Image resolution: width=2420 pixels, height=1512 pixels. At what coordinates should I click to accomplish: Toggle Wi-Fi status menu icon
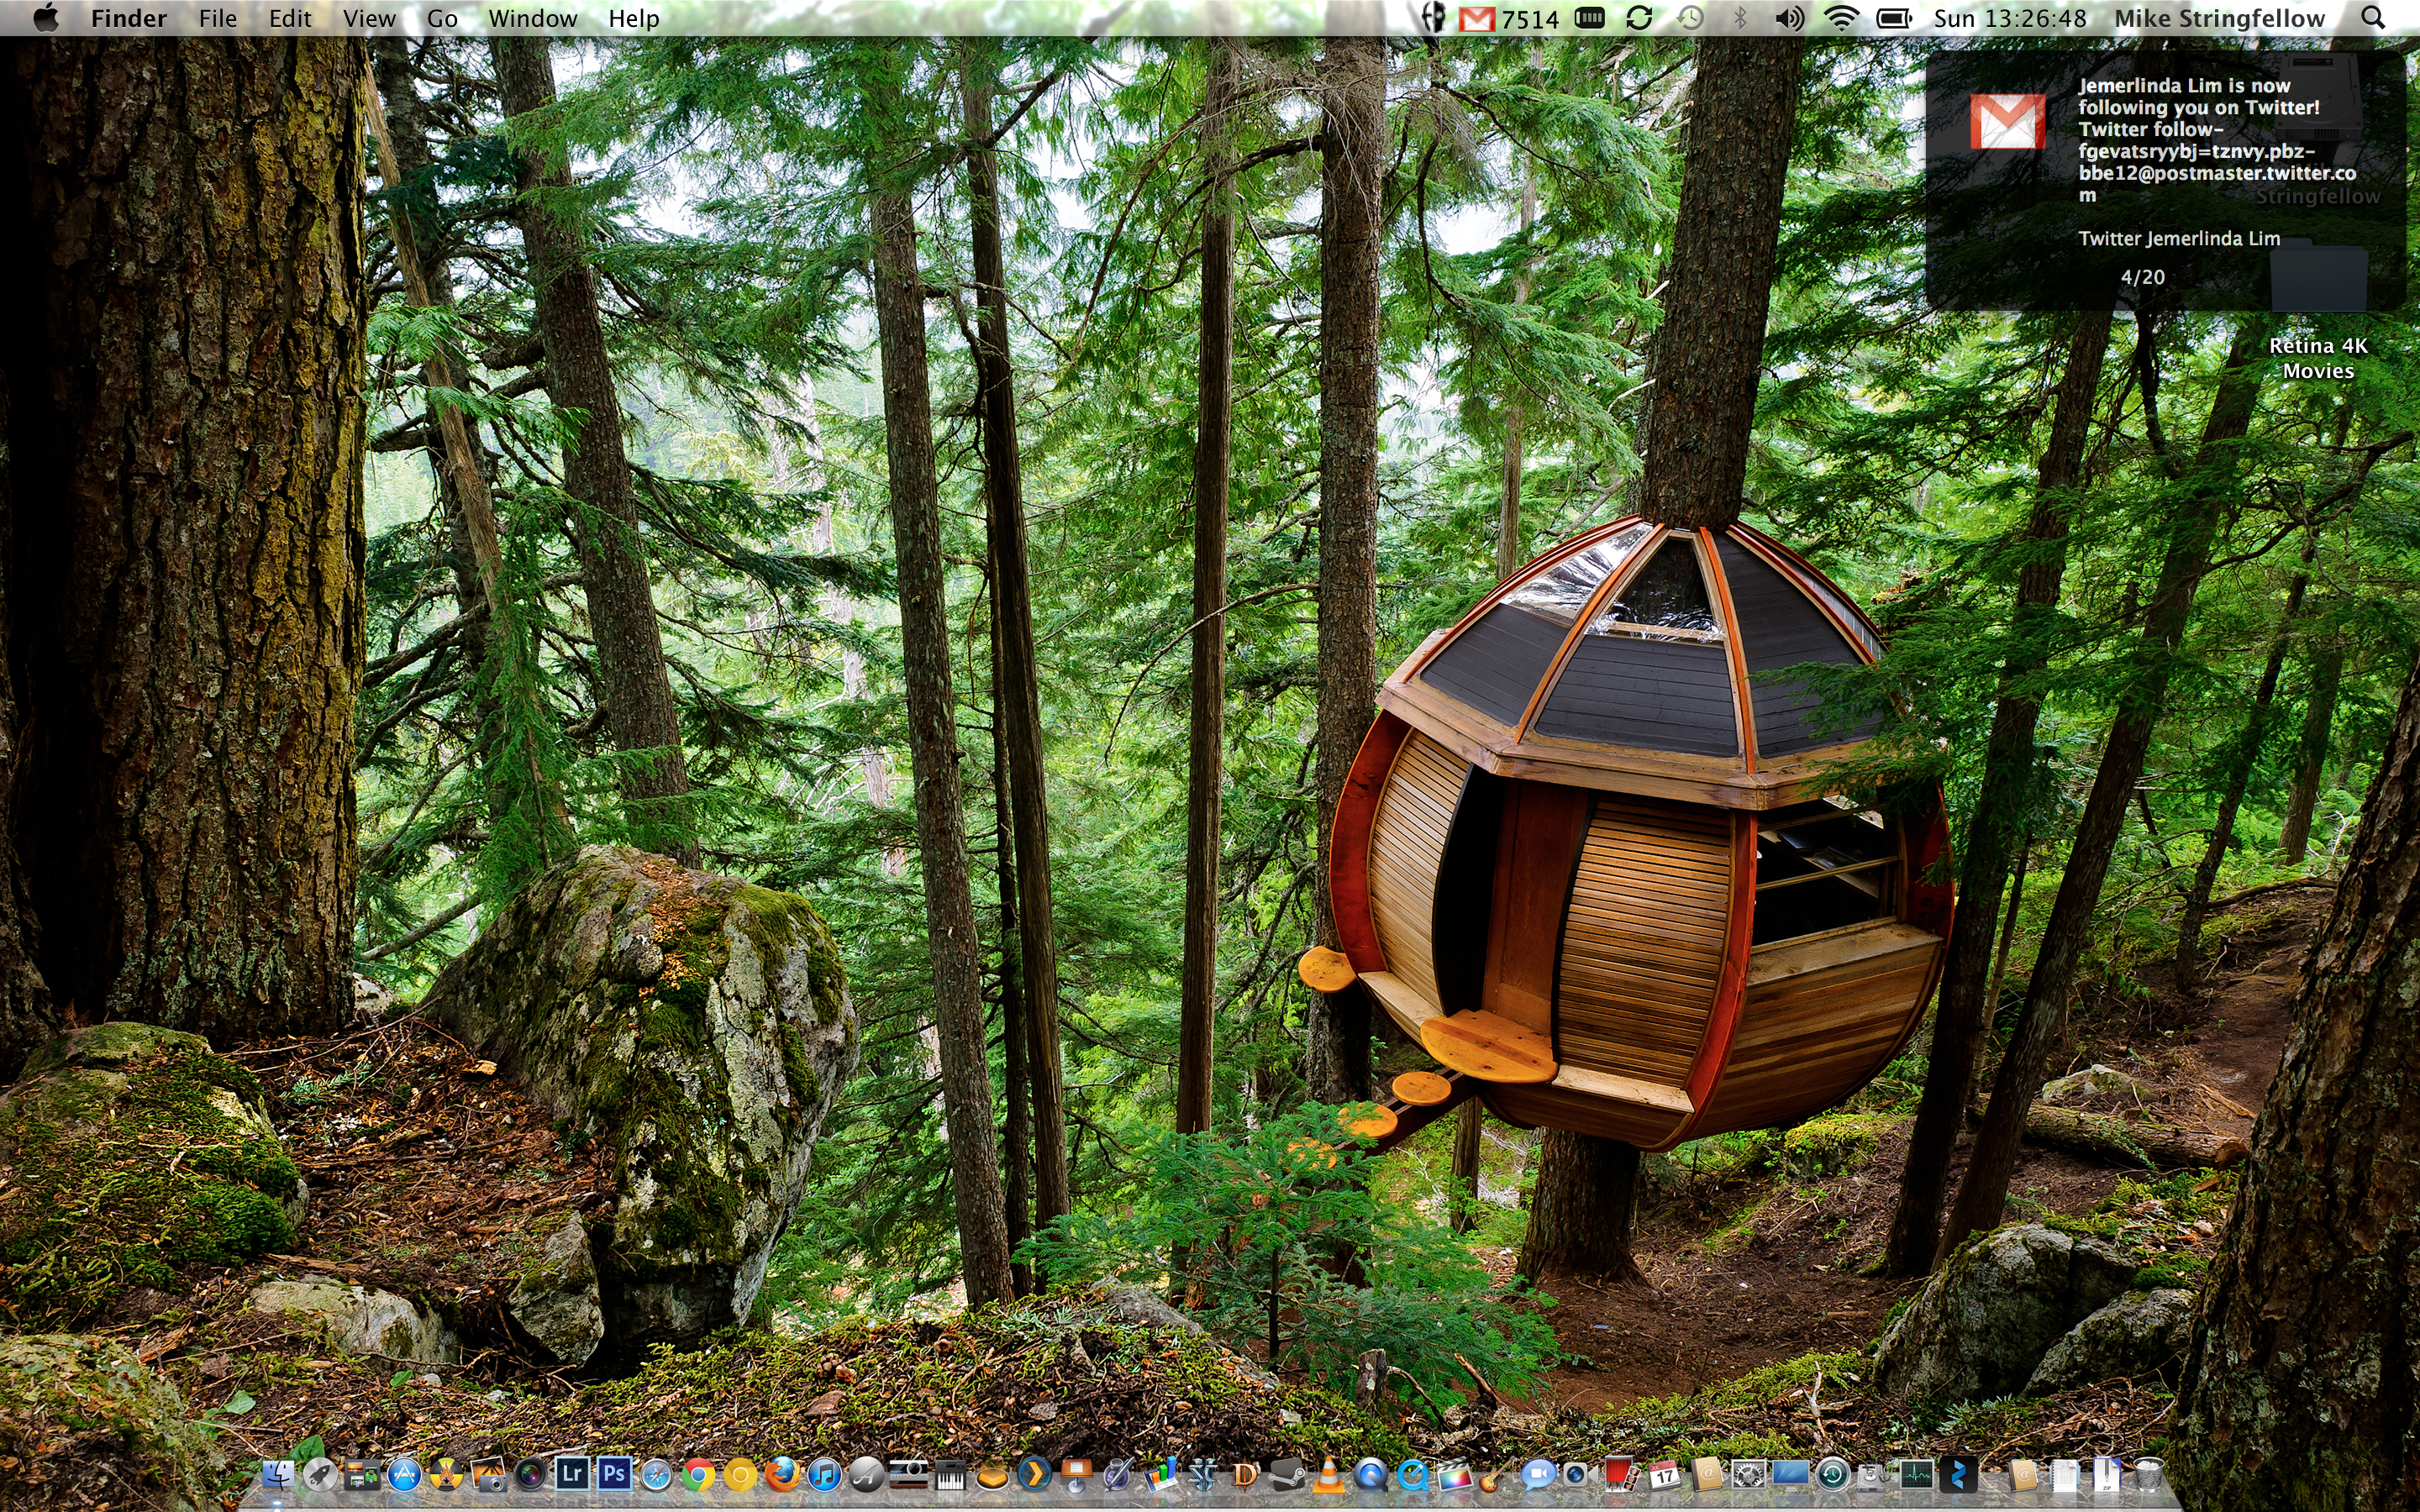pyautogui.click(x=1840, y=18)
